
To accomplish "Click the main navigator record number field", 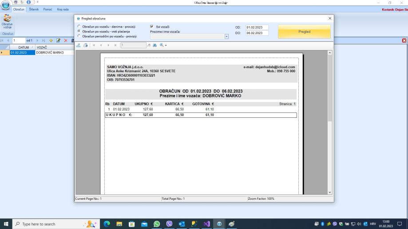I will pyautogui.click(x=19, y=40).
